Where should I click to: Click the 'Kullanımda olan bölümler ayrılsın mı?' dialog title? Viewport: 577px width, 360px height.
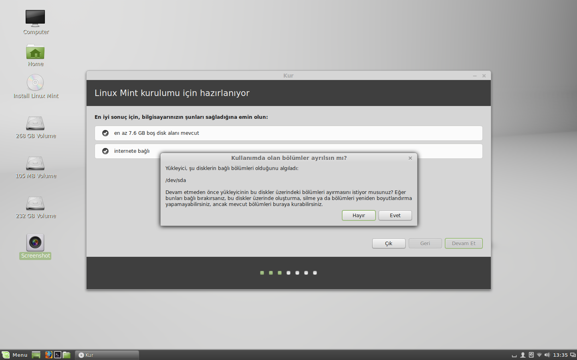[x=289, y=158]
